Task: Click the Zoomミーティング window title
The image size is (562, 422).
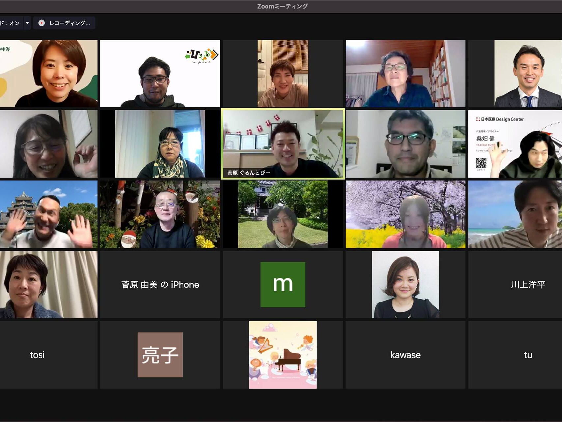Action: click(282, 6)
